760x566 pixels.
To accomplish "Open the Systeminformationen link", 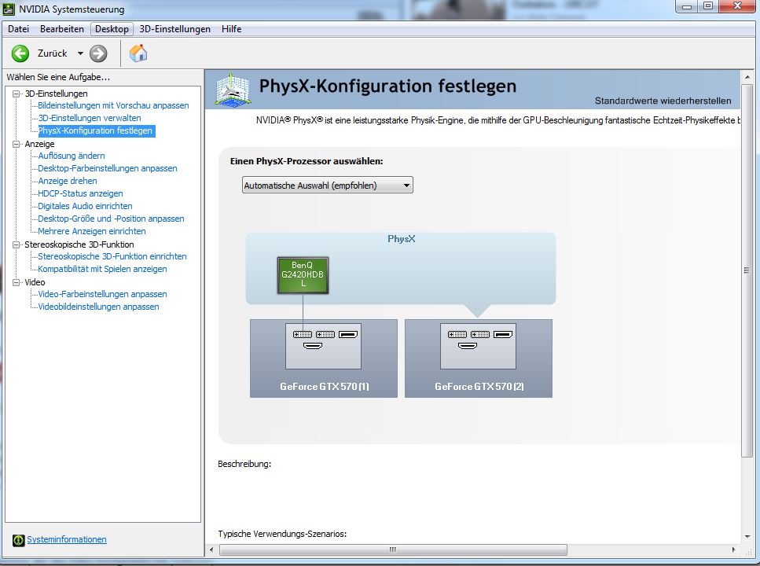I will (x=66, y=539).
